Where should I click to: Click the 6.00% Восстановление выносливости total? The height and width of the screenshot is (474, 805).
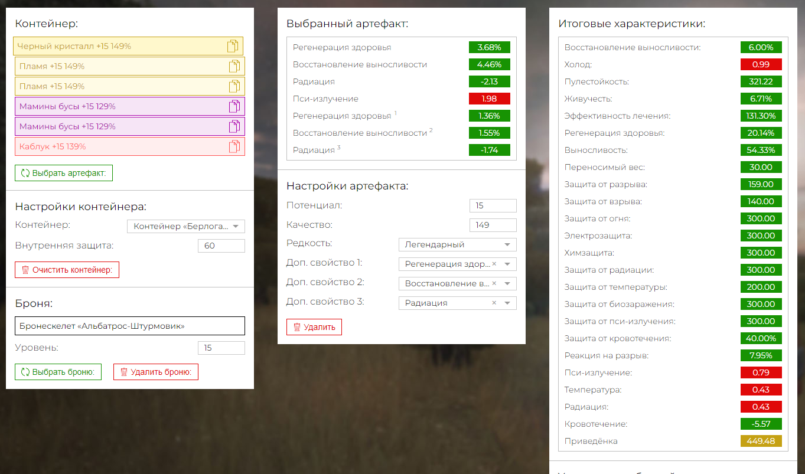click(x=761, y=47)
